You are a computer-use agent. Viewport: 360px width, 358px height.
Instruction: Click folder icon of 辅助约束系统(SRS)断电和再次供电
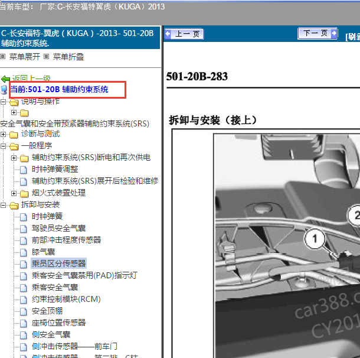pyautogui.click(x=24, y=158)
